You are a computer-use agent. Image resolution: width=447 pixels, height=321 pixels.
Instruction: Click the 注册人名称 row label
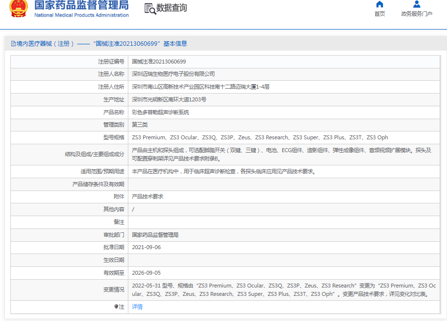[x=111, y=74]
